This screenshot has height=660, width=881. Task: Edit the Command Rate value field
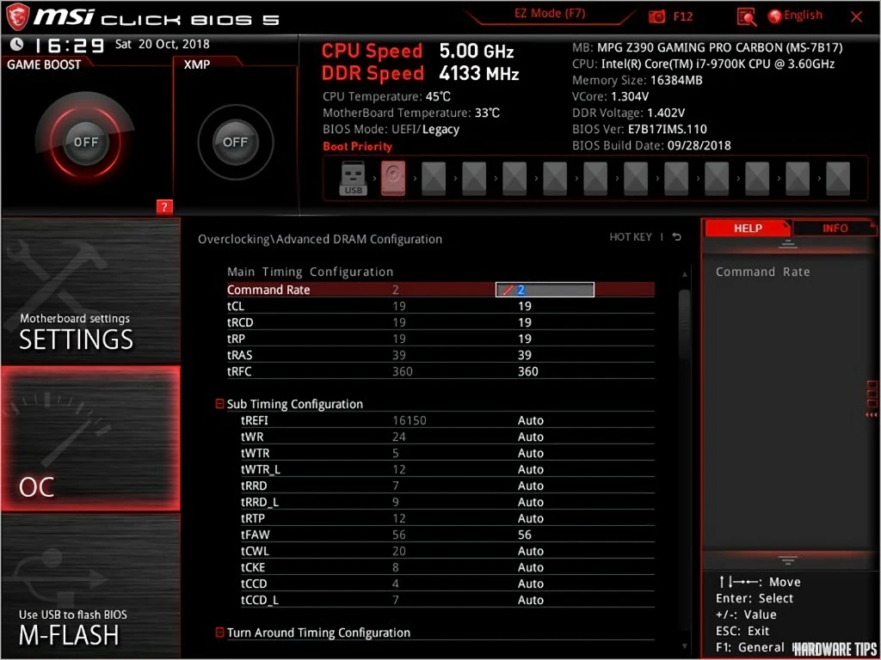545,290
